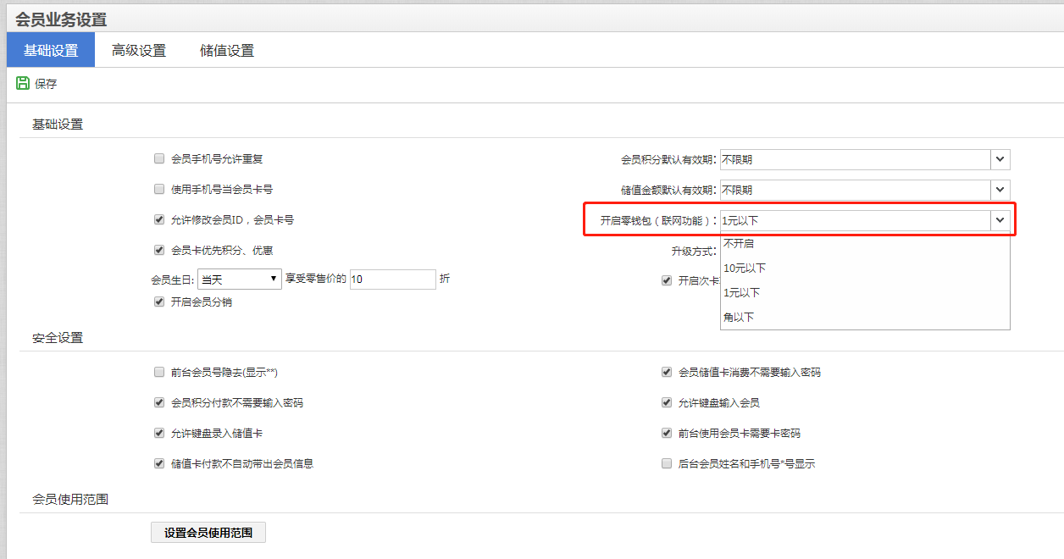The width and height of the screenshot is (1064, 559).
Task: Click the 安全设置 section heading
Action: click(58, 337)
